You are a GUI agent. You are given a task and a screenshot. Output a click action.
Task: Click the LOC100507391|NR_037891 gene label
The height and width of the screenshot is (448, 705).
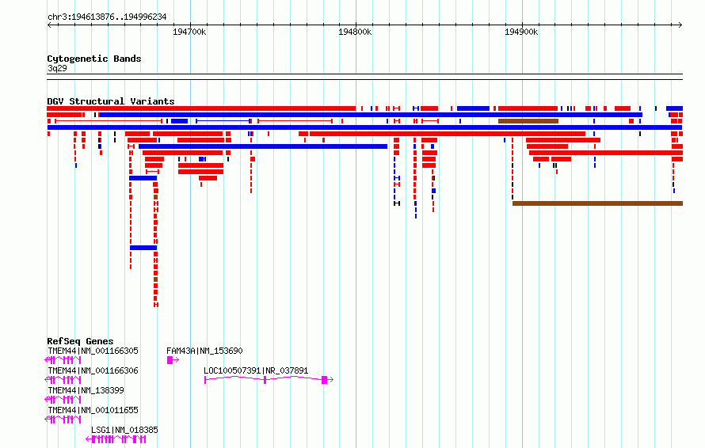click(256, 370)
